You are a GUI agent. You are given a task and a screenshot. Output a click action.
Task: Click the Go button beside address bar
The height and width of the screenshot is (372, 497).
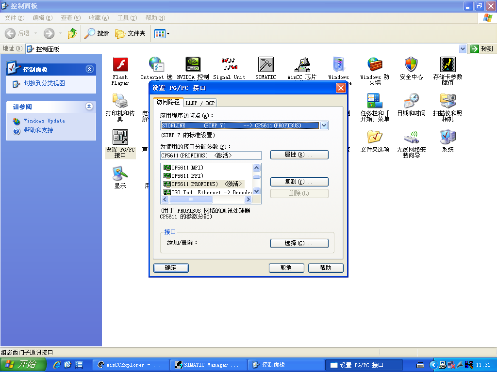tap(482, 49)
